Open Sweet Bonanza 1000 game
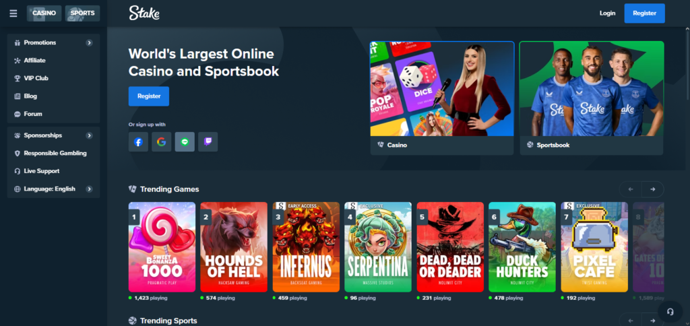 [x=162, y=247]
